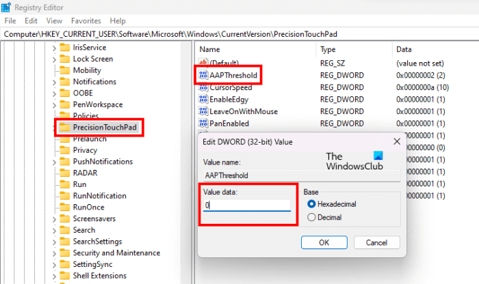Select the LeaveOnWithMouse value name

click(244, 111)
